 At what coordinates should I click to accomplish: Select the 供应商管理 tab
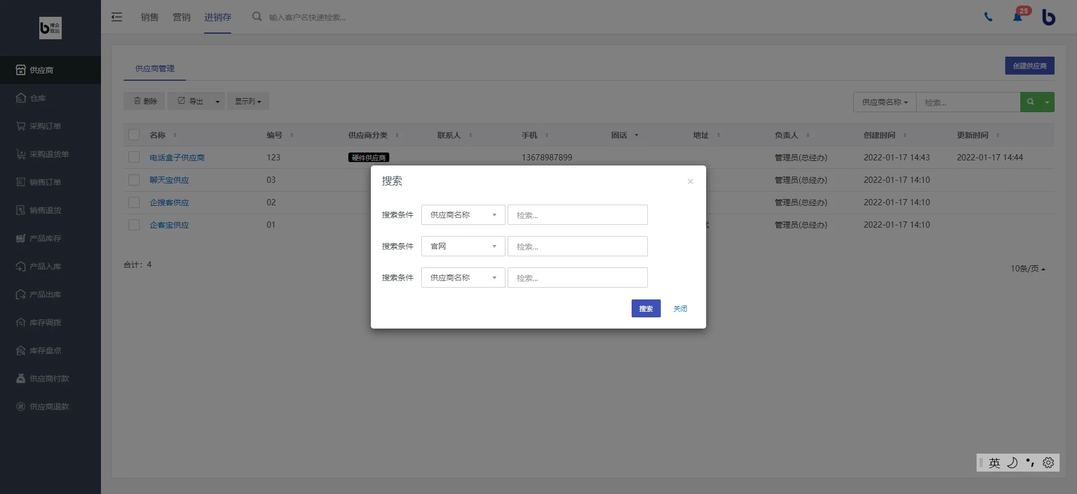(155, 68)
